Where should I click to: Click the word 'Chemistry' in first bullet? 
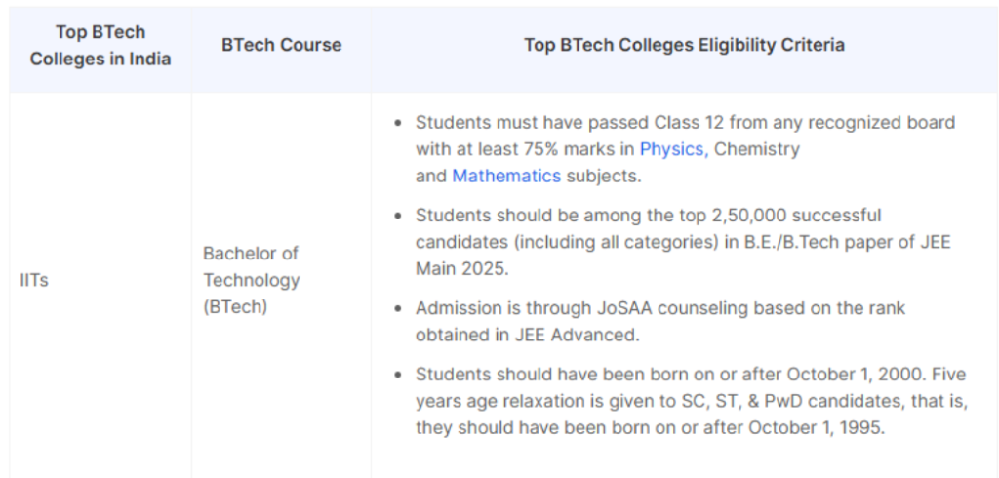tap(757, 150)
